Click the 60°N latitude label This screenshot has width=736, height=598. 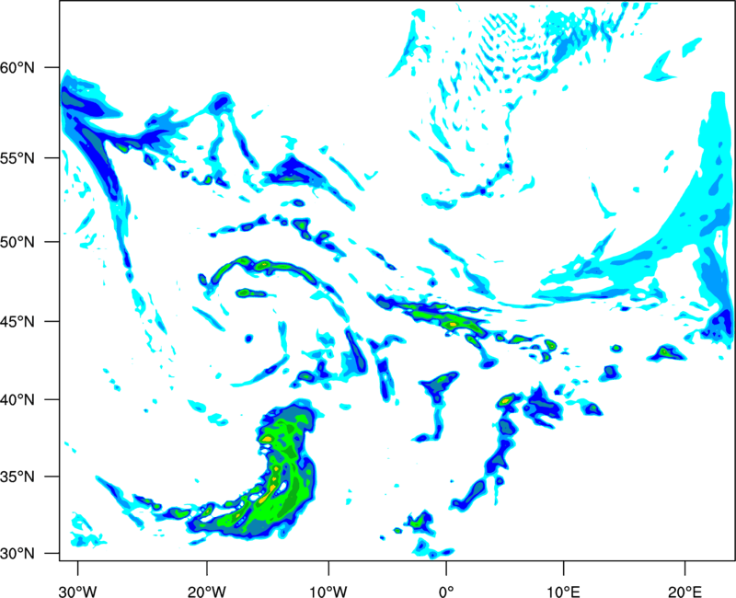(x=17, y=67)
